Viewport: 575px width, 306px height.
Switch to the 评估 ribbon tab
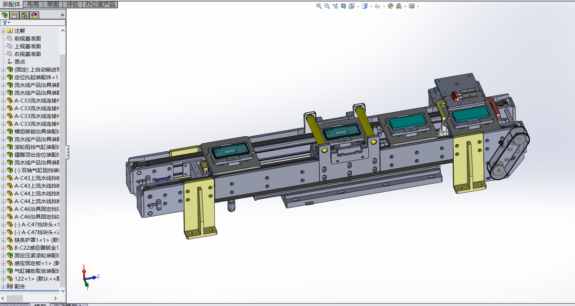pyautogui.click(x=73, y=4)
